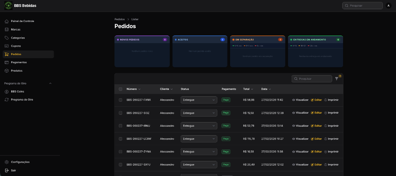
Task: Click the Aceitos card count badge
Action: pos(222,40)
